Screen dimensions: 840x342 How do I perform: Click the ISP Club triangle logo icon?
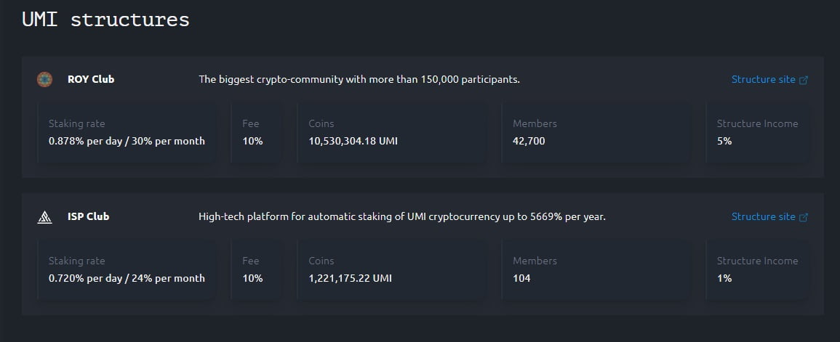[x=44, y=216]
